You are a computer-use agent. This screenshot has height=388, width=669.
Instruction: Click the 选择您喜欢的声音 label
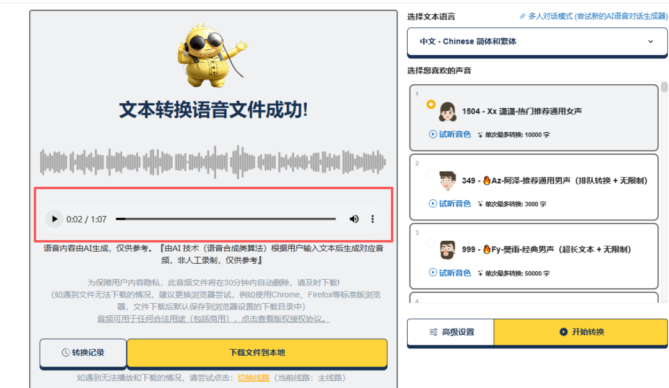[439, 71]
